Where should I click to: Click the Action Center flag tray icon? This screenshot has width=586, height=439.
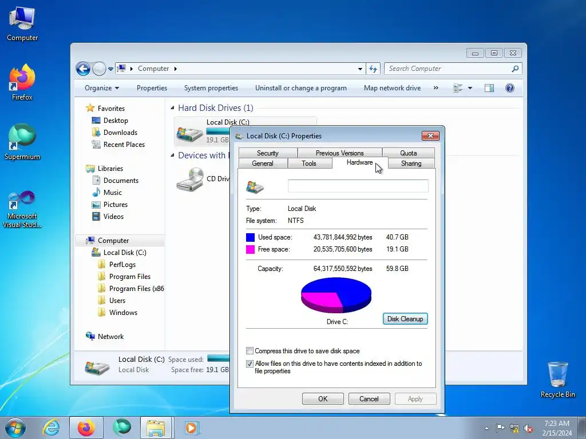[500, 428]
